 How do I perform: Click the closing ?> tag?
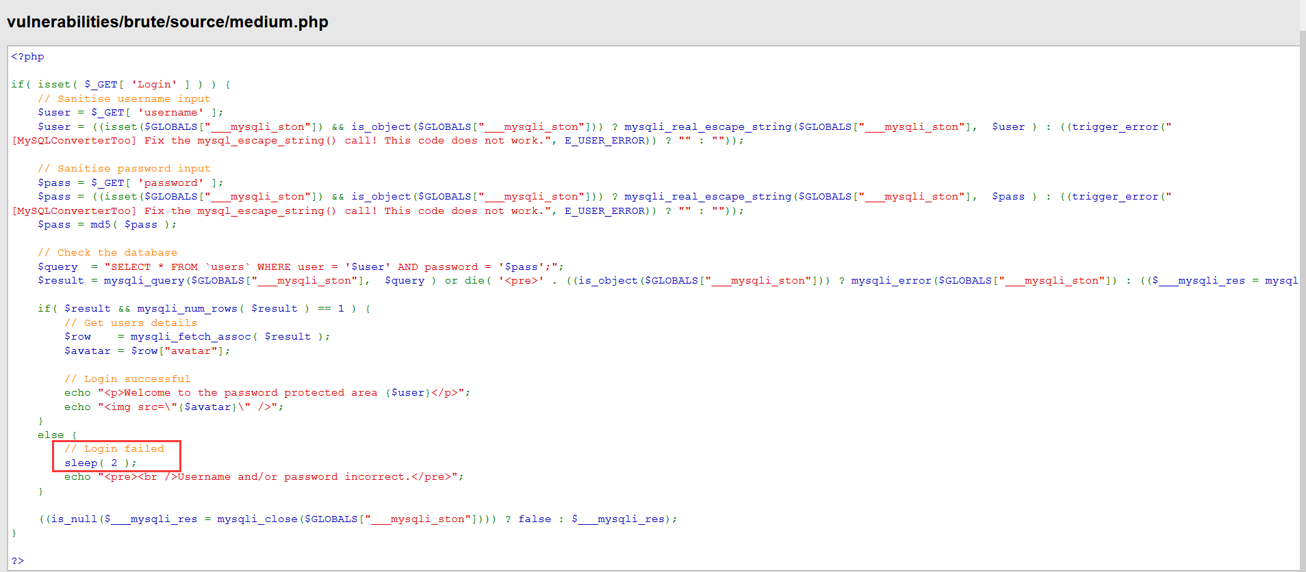[x=18, y=561]
